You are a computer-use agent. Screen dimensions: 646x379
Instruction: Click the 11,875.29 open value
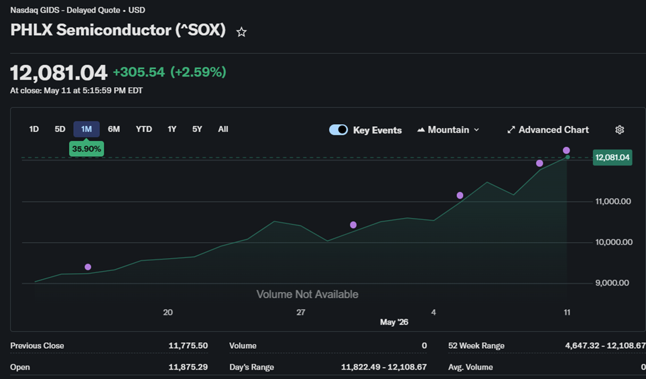click(188, 367)
